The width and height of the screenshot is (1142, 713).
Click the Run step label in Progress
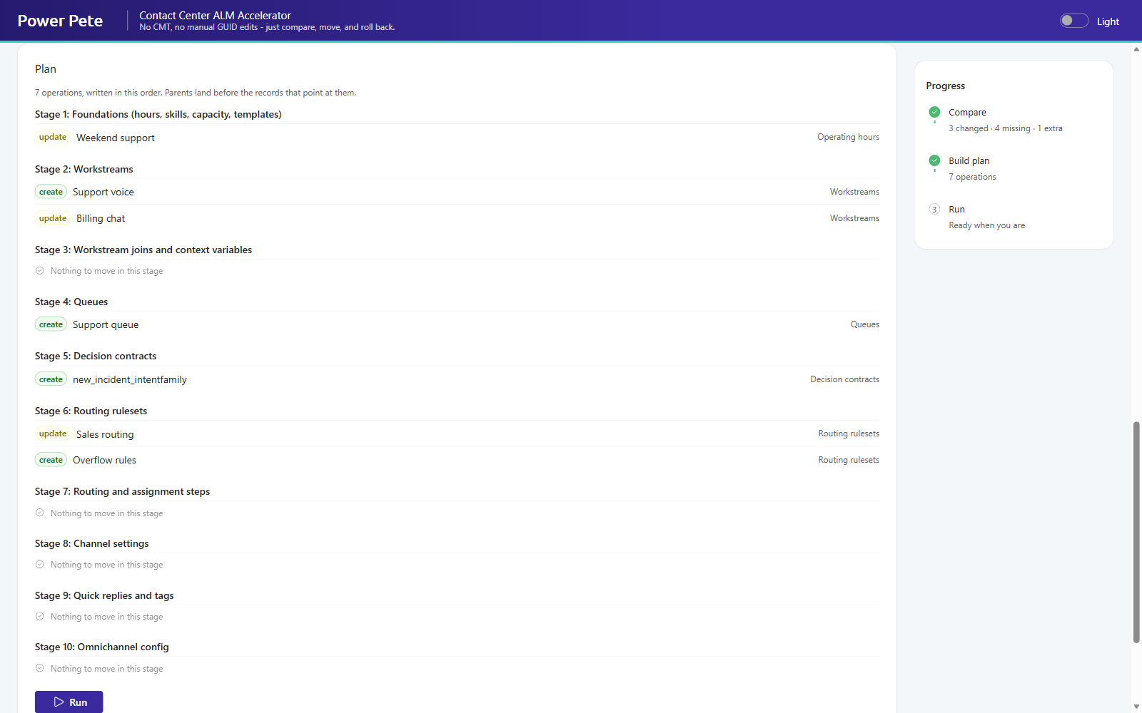956,209
